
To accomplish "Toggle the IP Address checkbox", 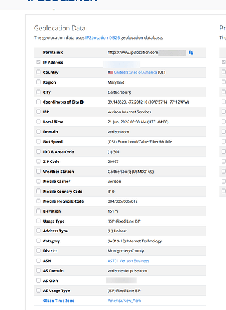I will click(x=38, y=62).
